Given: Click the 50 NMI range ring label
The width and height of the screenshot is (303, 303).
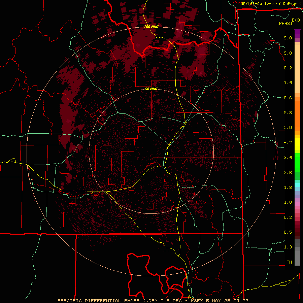Looking at the screenshot, I should coord(151,89).
